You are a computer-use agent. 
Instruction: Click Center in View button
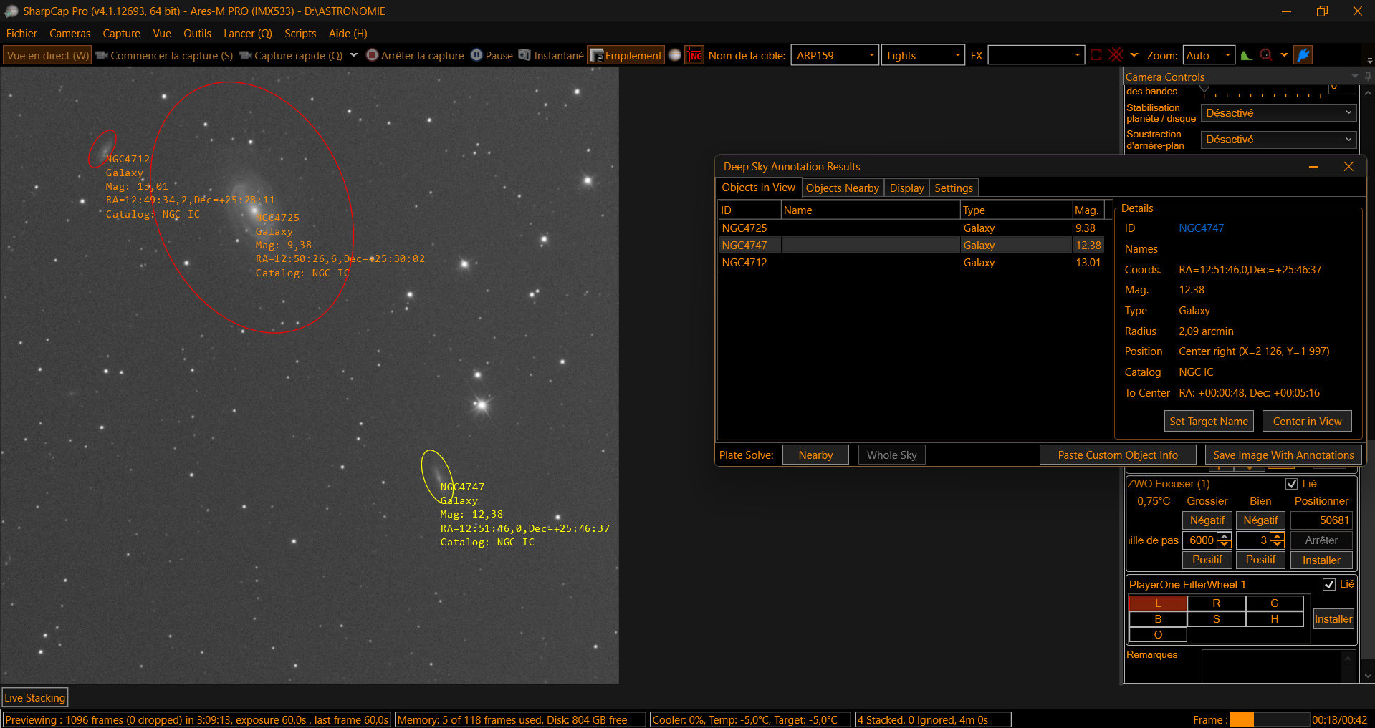1307,422
